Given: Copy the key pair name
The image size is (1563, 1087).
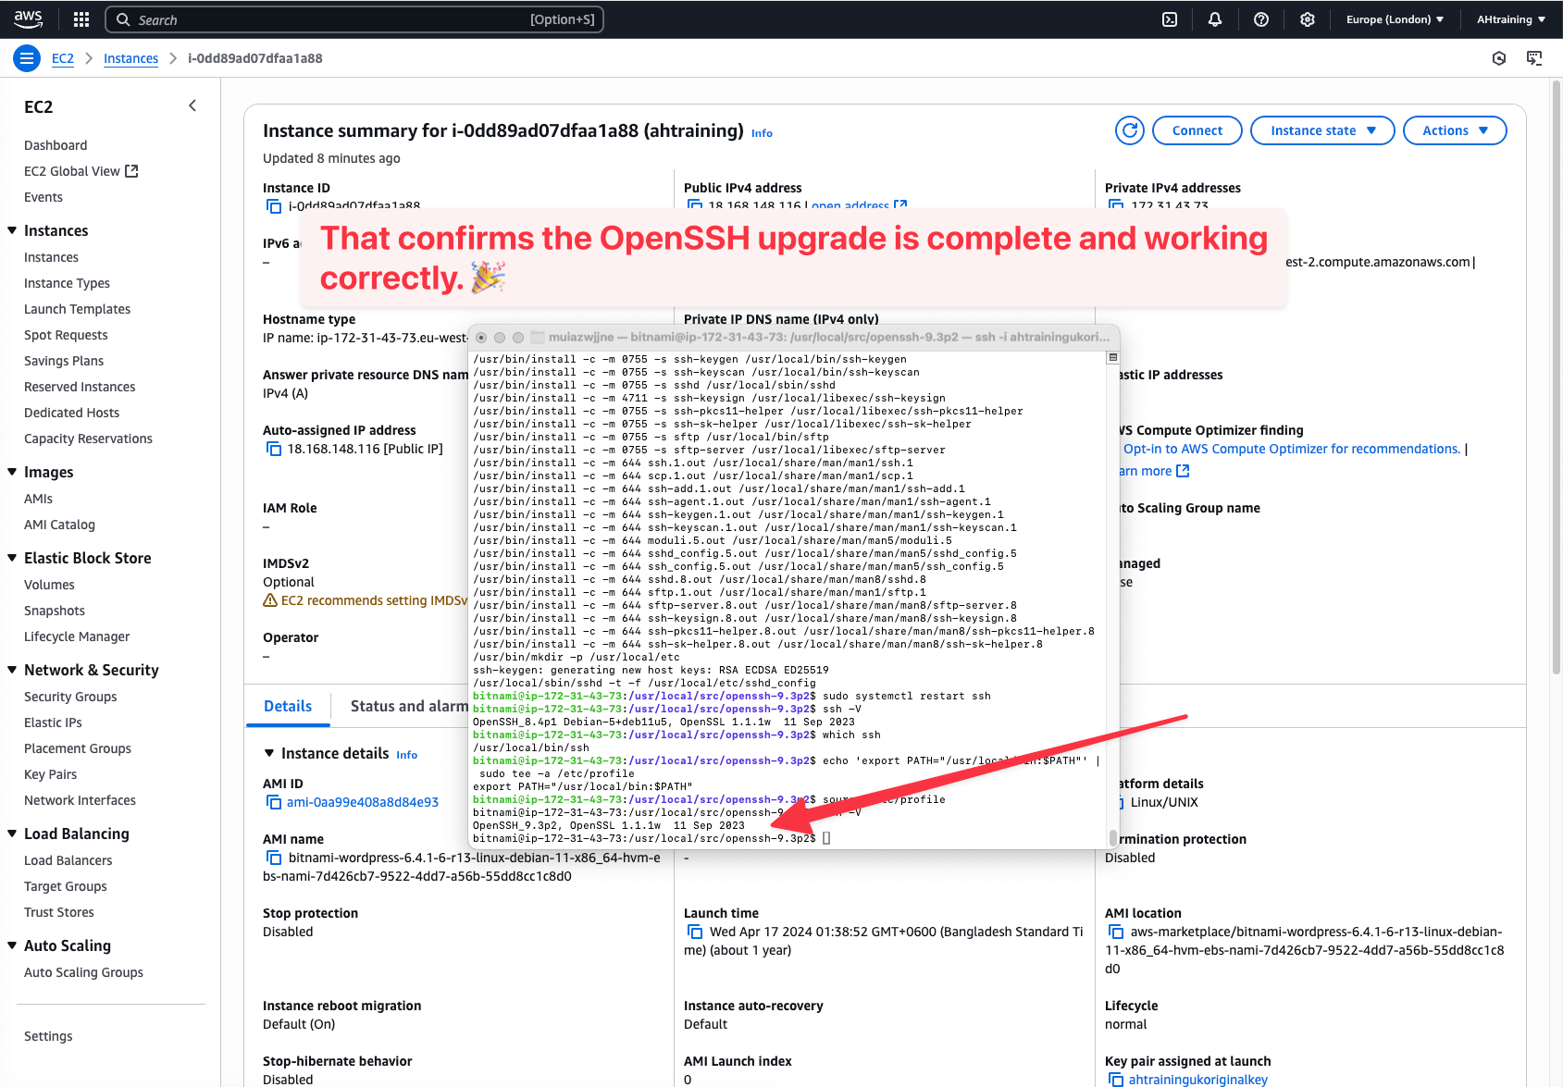Looking at the screenshot, I should pyautogui.click(x=1116, y=1080).
